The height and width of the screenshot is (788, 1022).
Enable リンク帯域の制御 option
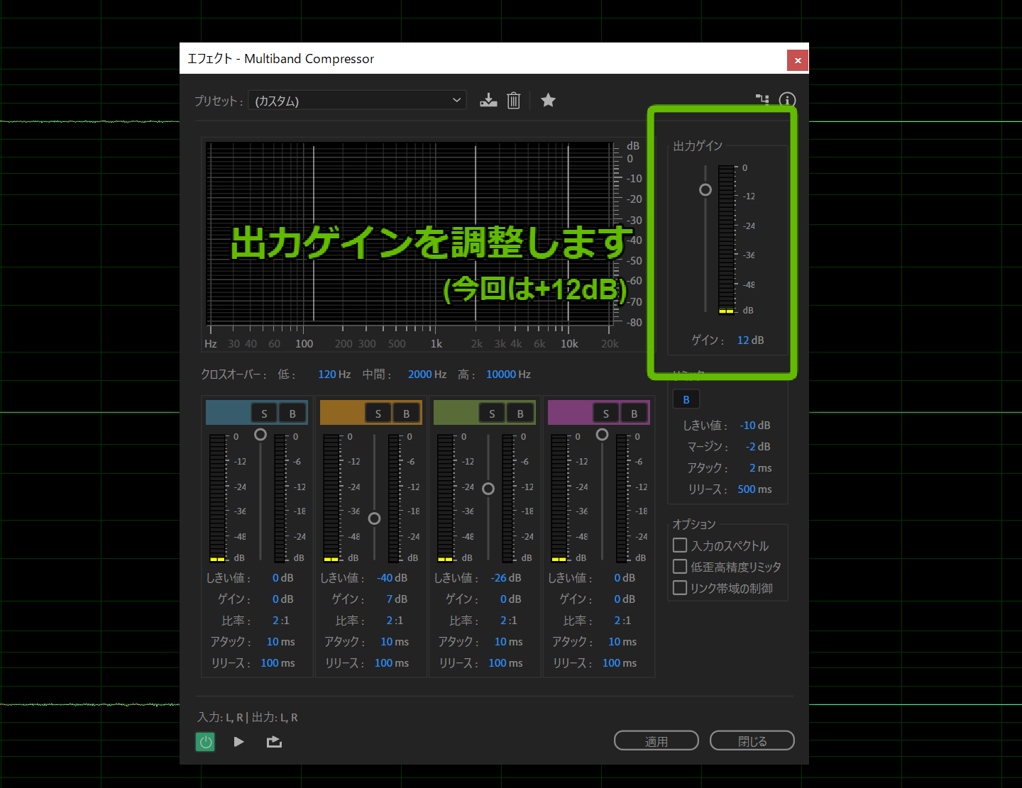click(679, 587)
